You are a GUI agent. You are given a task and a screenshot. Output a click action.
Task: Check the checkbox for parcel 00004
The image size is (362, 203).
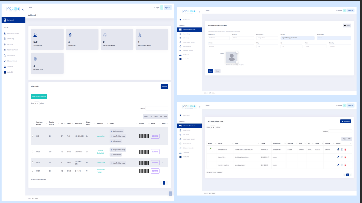coord(33,170)
